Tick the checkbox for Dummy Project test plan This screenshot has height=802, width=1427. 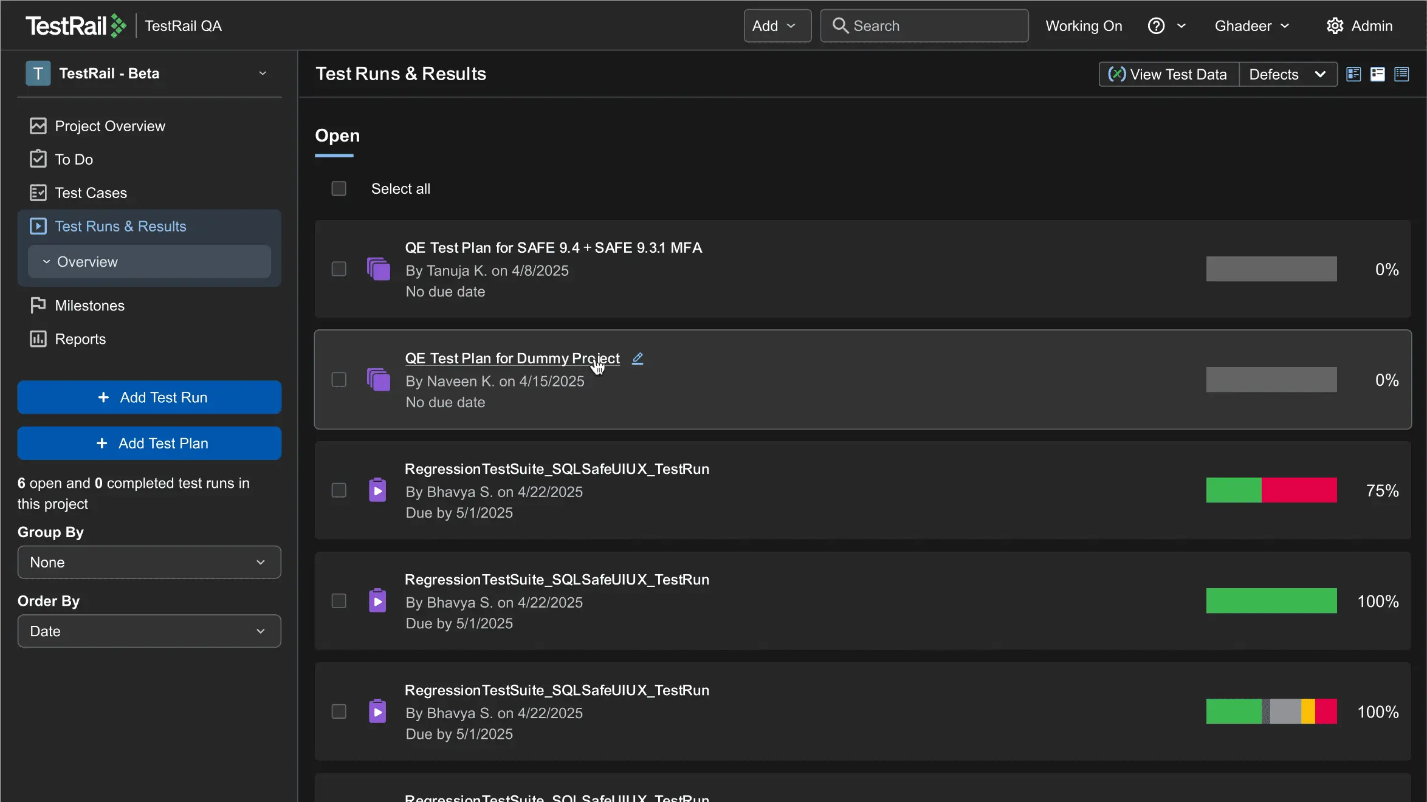(x=339, y=380)
